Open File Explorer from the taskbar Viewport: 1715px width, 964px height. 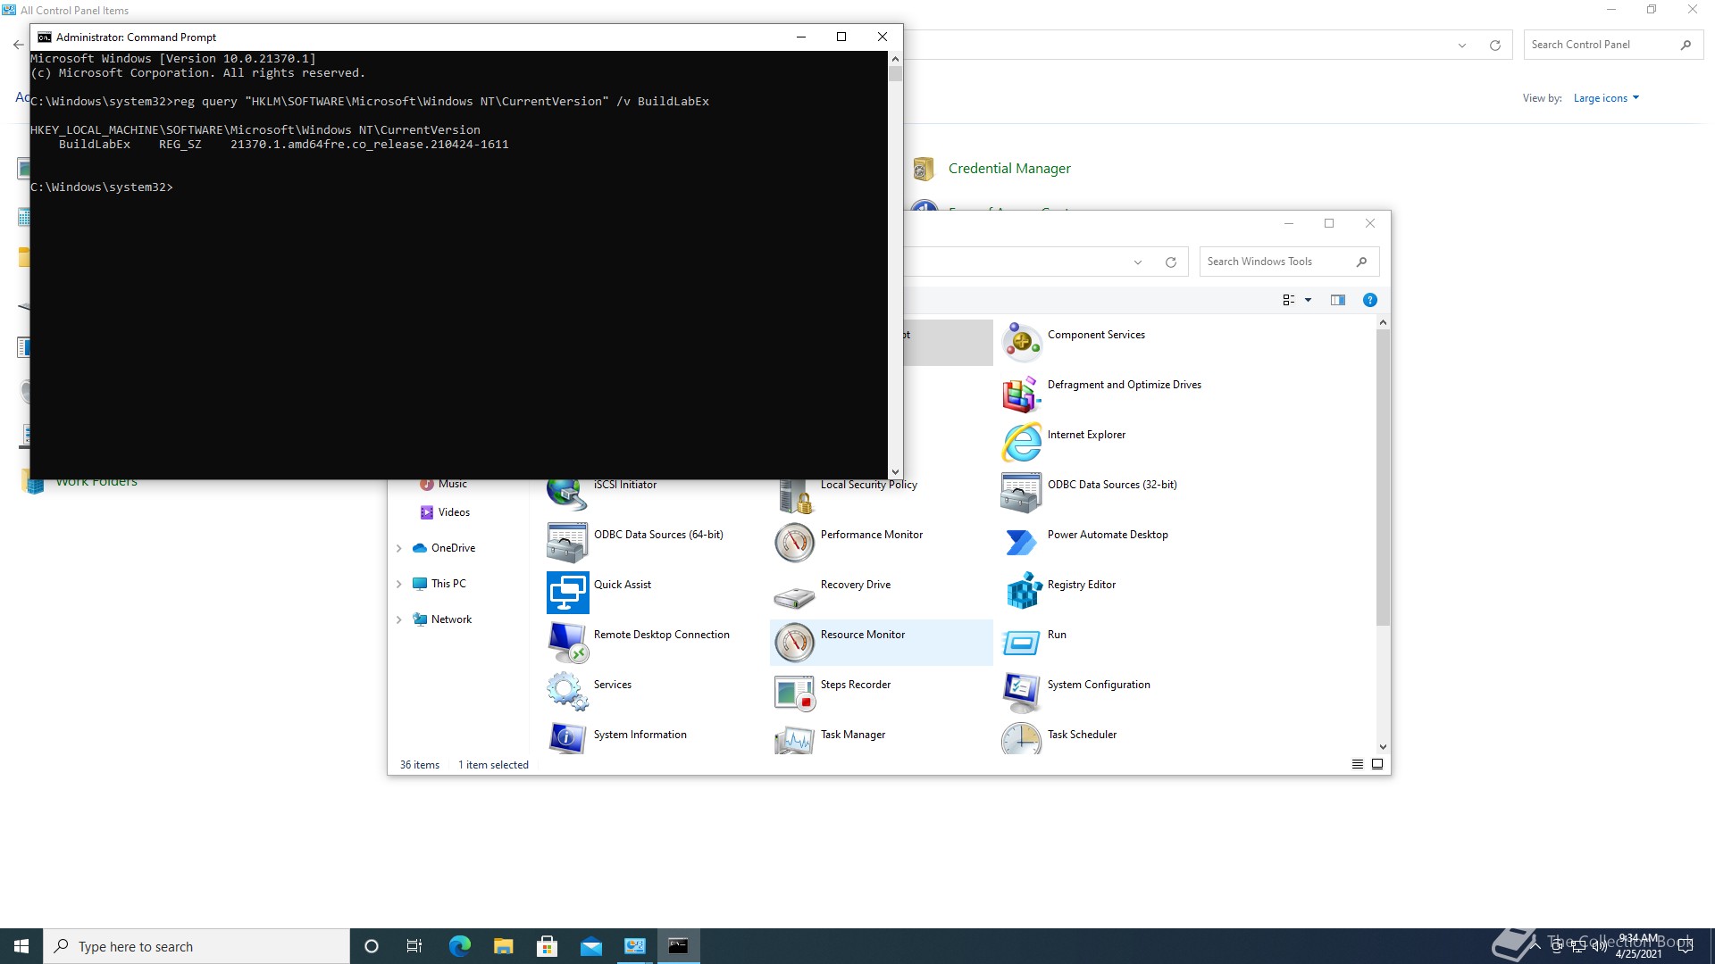tap(504, 946)
